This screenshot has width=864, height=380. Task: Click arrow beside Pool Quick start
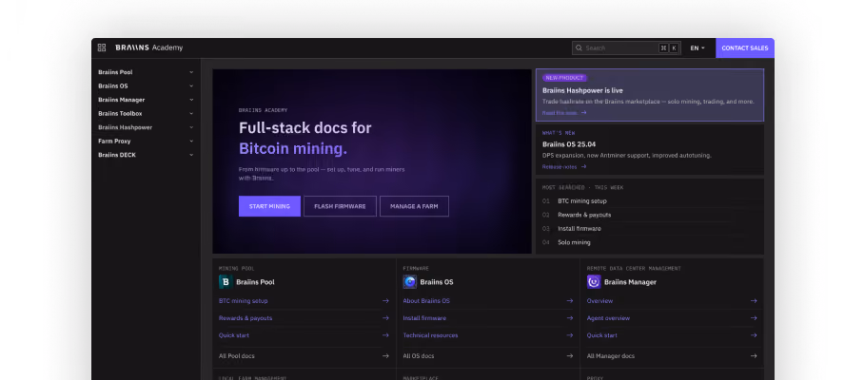coord(385,335)
